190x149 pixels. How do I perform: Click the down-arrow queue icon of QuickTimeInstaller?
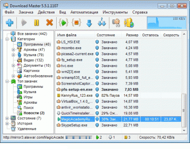coord(59,113)
